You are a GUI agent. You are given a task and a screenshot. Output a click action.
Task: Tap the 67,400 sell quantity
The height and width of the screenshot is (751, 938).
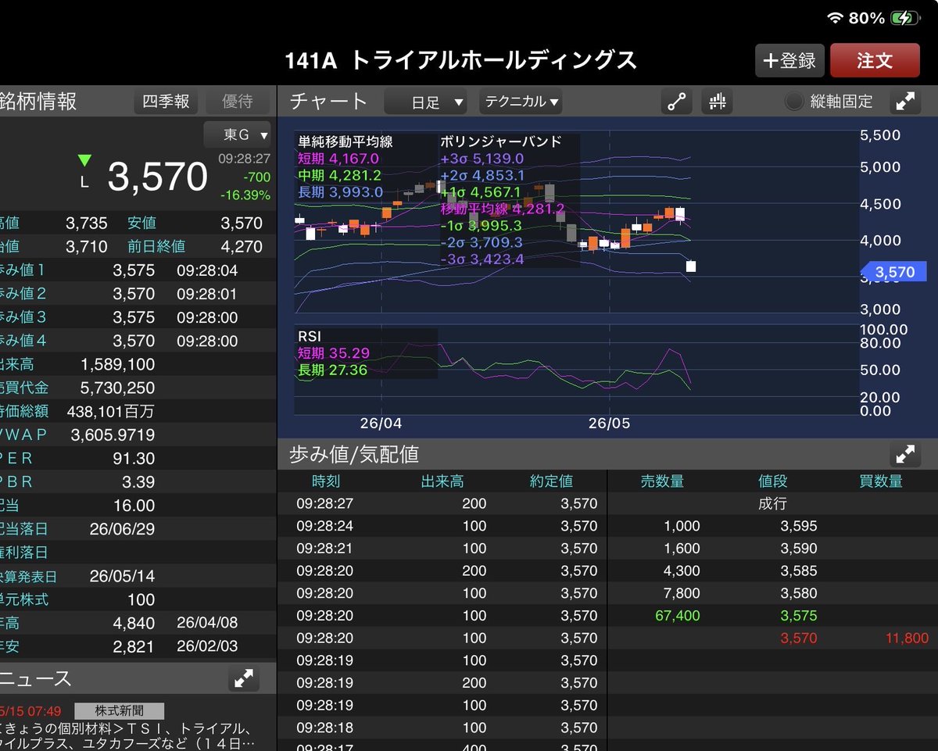tap(677, 616)
